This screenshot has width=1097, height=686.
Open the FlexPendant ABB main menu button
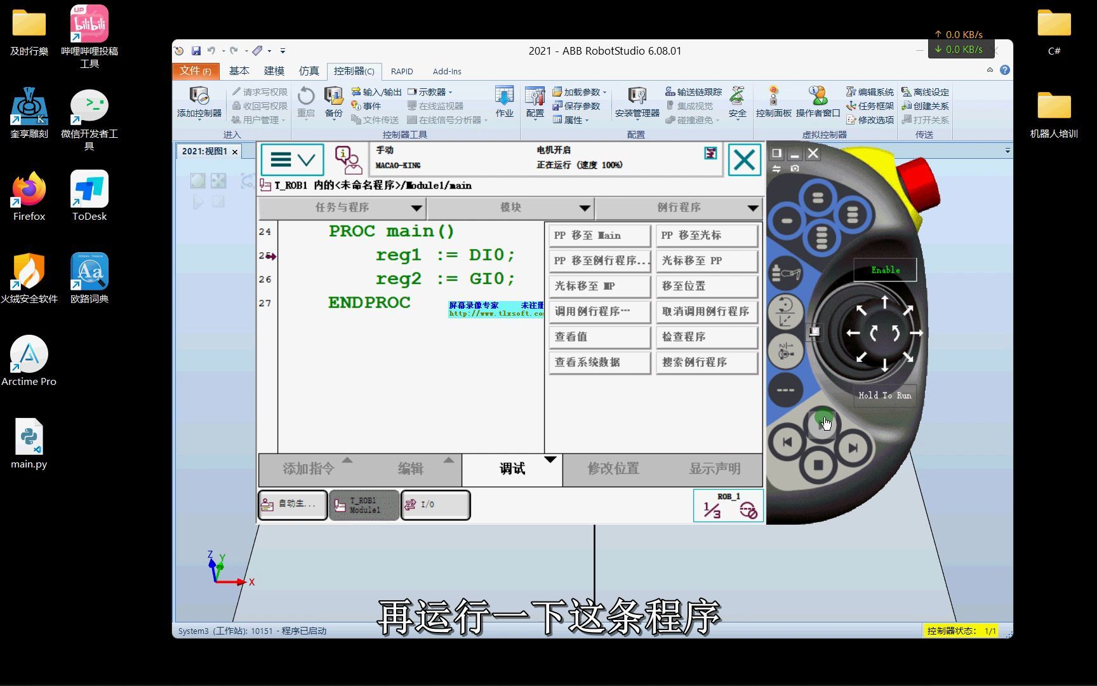coord(291,159)
